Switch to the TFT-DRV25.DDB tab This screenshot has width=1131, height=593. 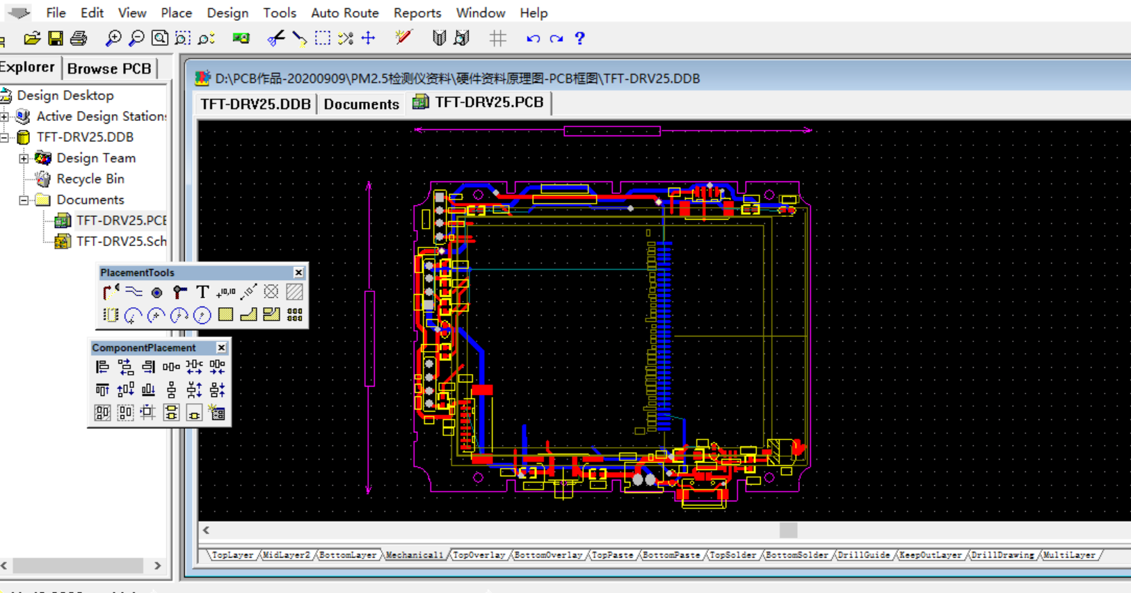[x=255, y=104]
